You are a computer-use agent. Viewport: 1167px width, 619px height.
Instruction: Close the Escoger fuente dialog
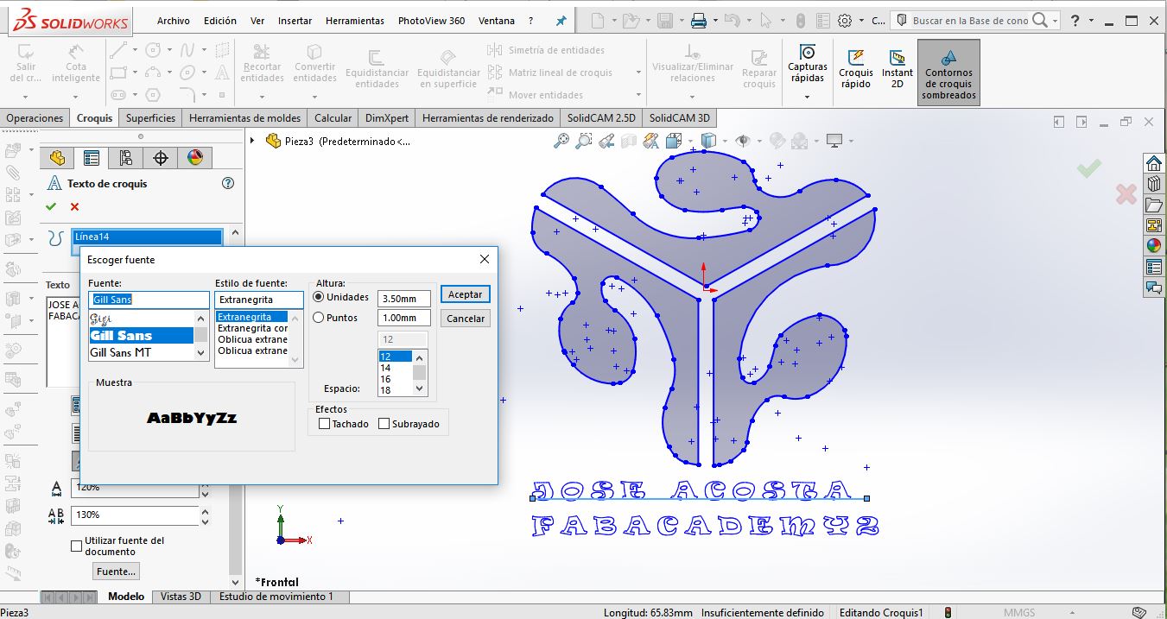click(x=485, y=259)
